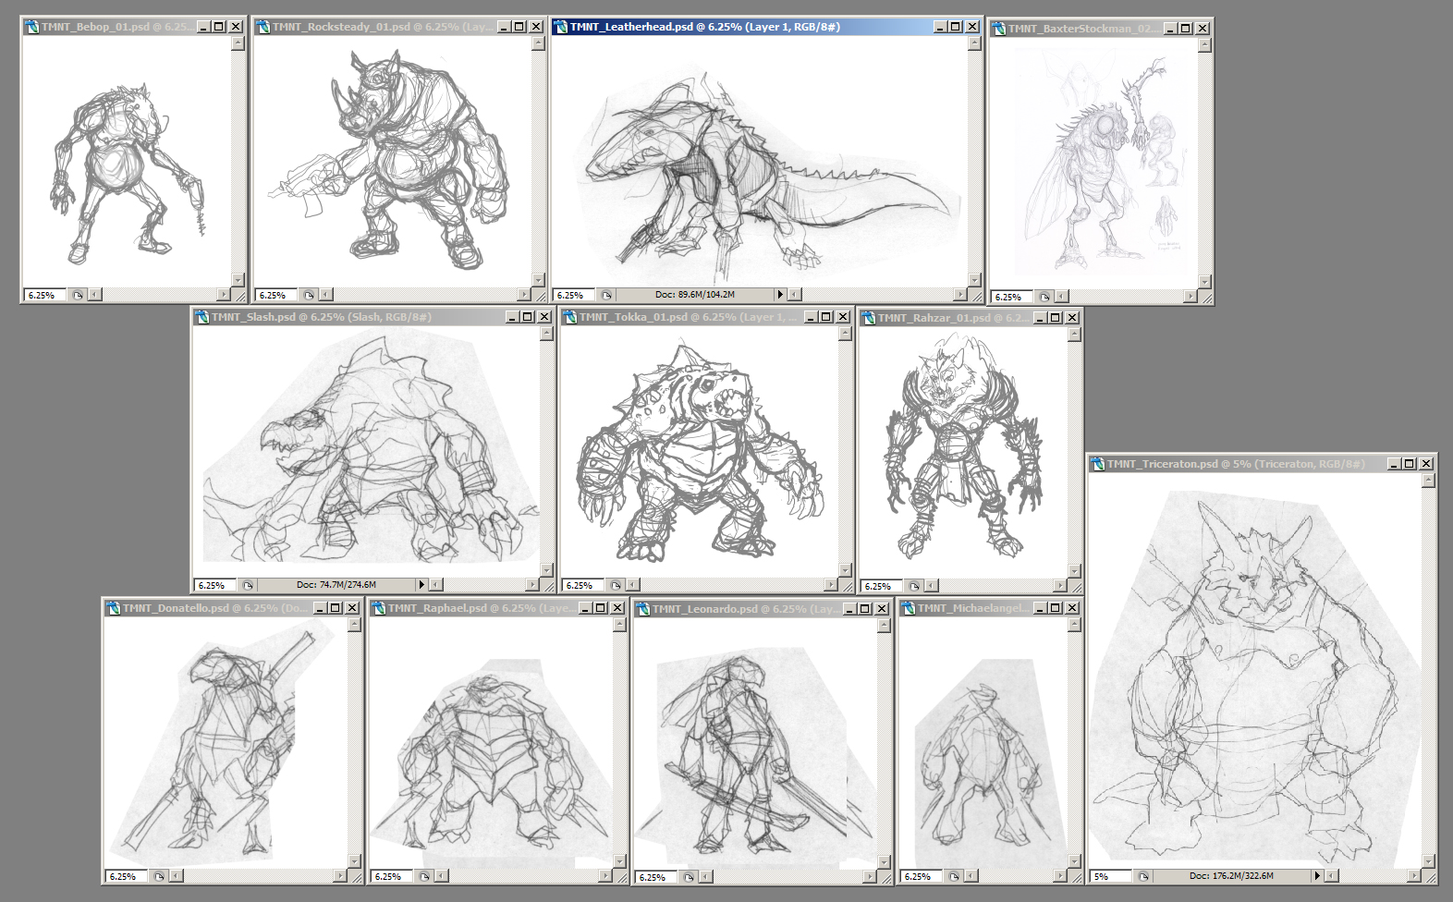Viewport: 1453px width, 902px height.
Task: Click the 6.25% zoom field in the Rocksteady window
Action: [276, 296]
